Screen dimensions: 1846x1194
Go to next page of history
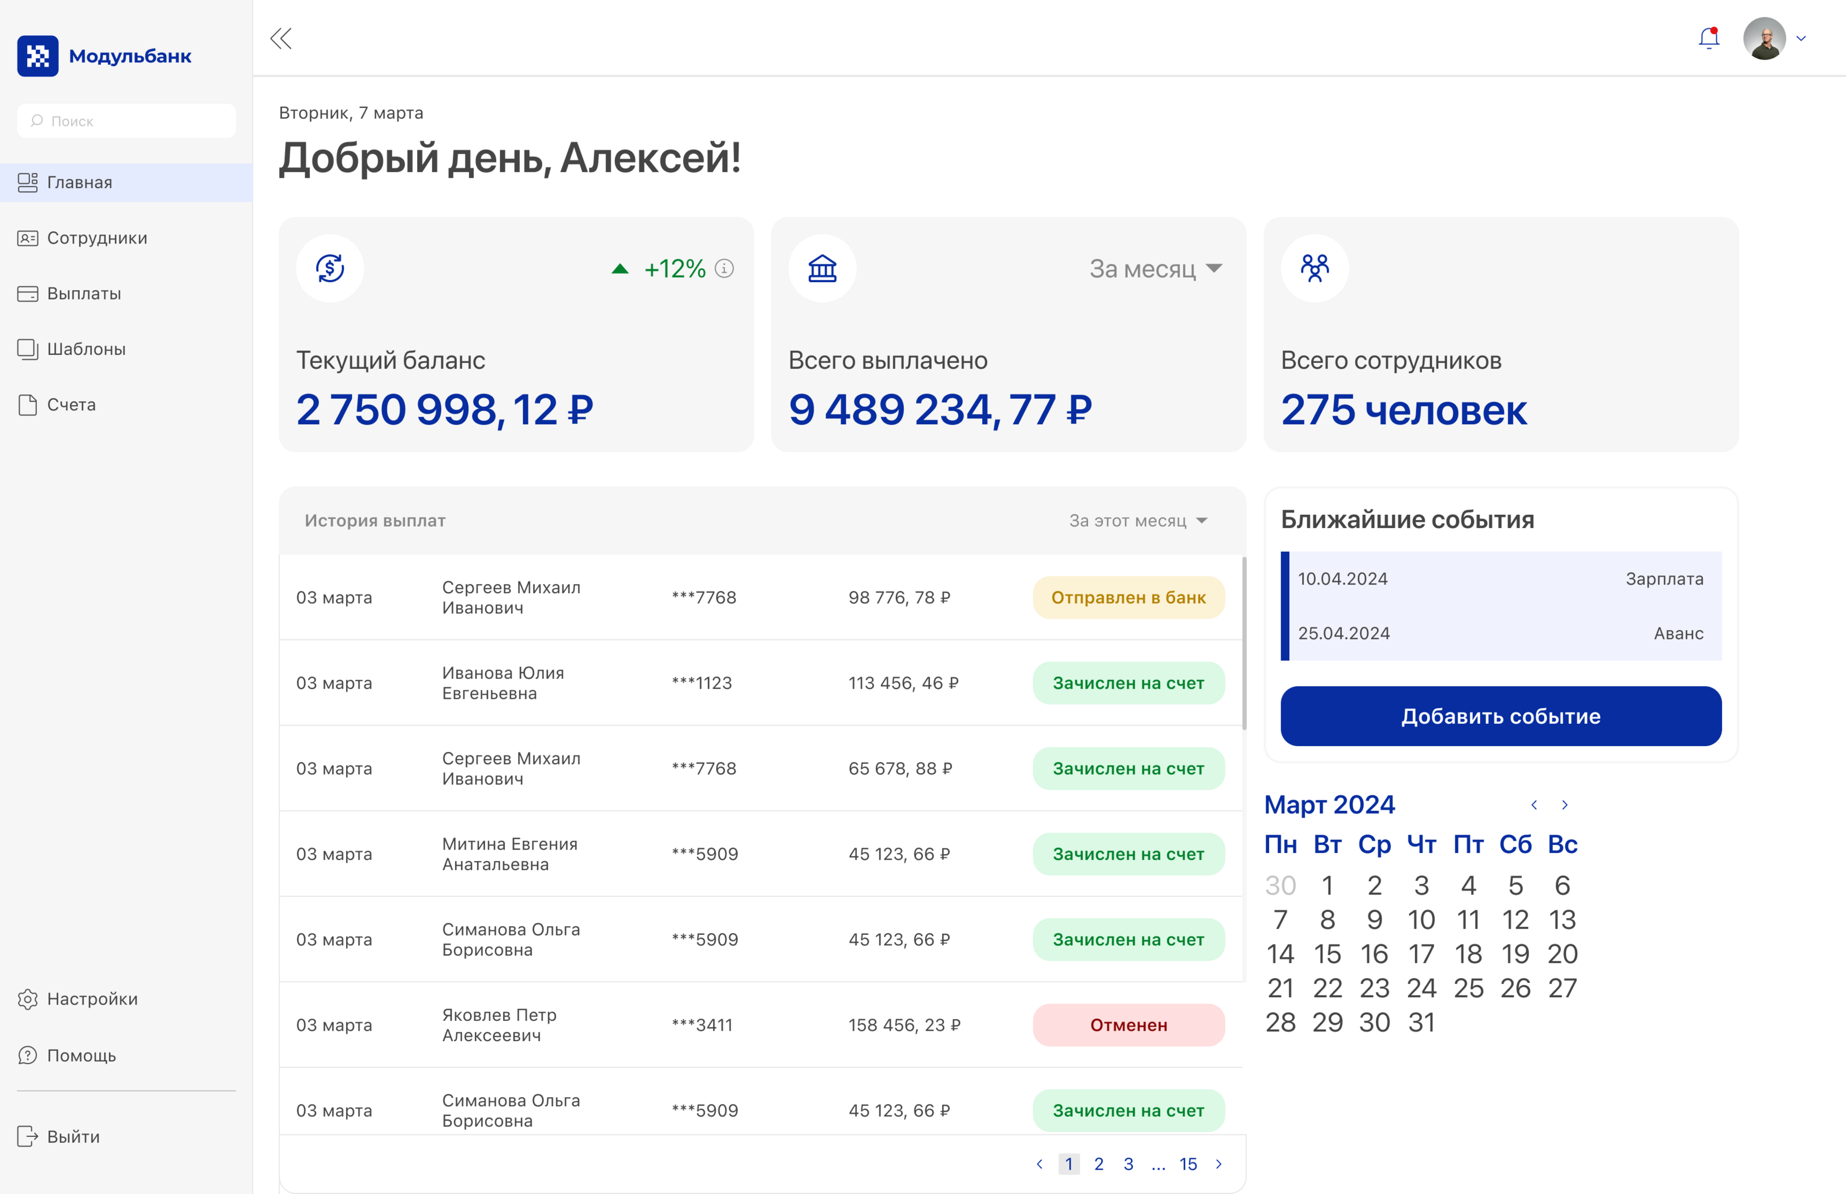click(1218, 1164)
